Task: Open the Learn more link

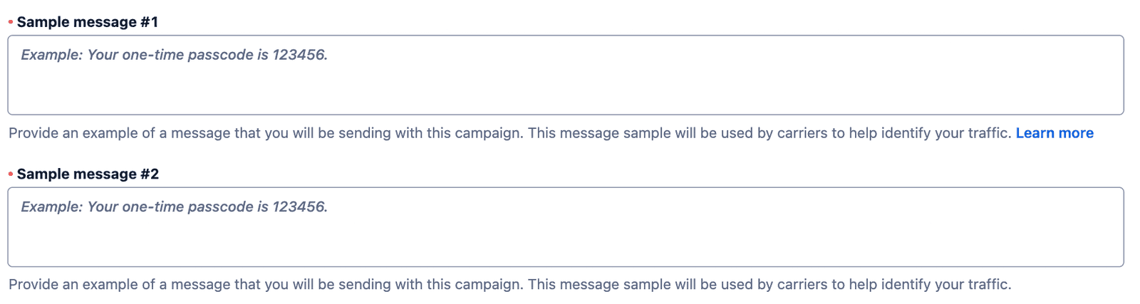Action: click(1054, 133)
